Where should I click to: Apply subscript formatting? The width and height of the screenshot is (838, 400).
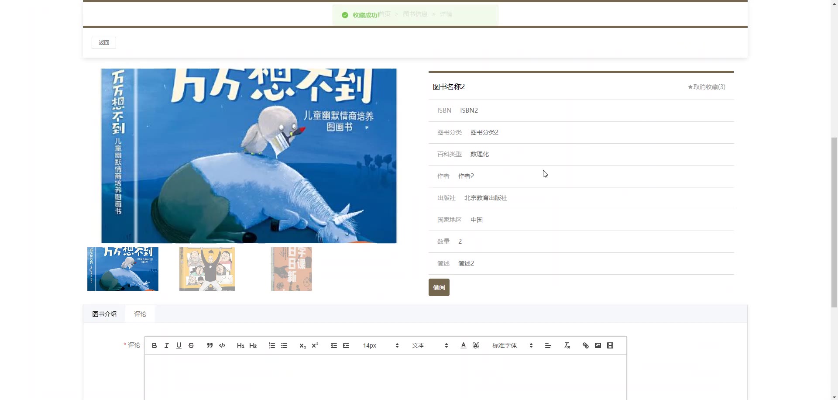[x=302, y=345]
